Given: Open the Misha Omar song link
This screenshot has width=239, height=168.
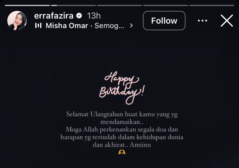Looking at the screenshot, I should pyautogui.click(x=67, y=26).
